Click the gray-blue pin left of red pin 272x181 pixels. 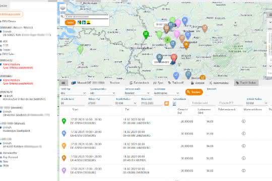(x=159, y=58)
